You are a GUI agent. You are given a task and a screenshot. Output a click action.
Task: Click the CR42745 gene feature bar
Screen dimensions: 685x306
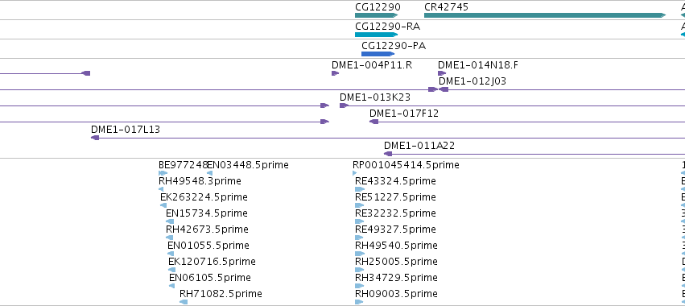[545, 15]
